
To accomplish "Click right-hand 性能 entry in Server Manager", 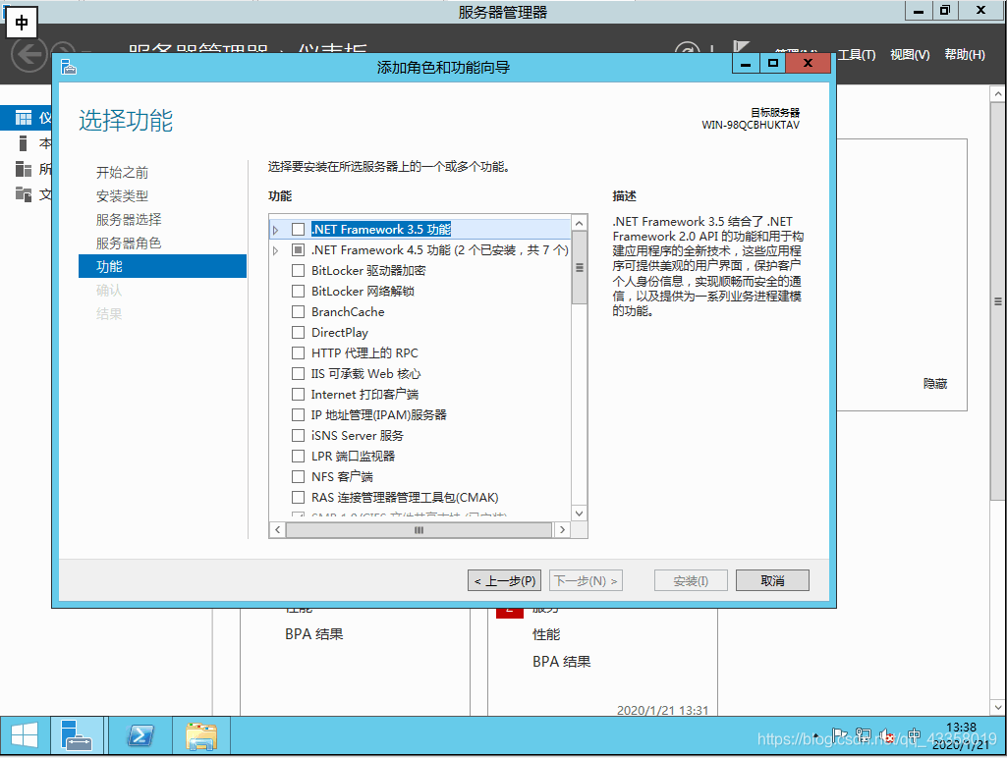I will point(546,634).
